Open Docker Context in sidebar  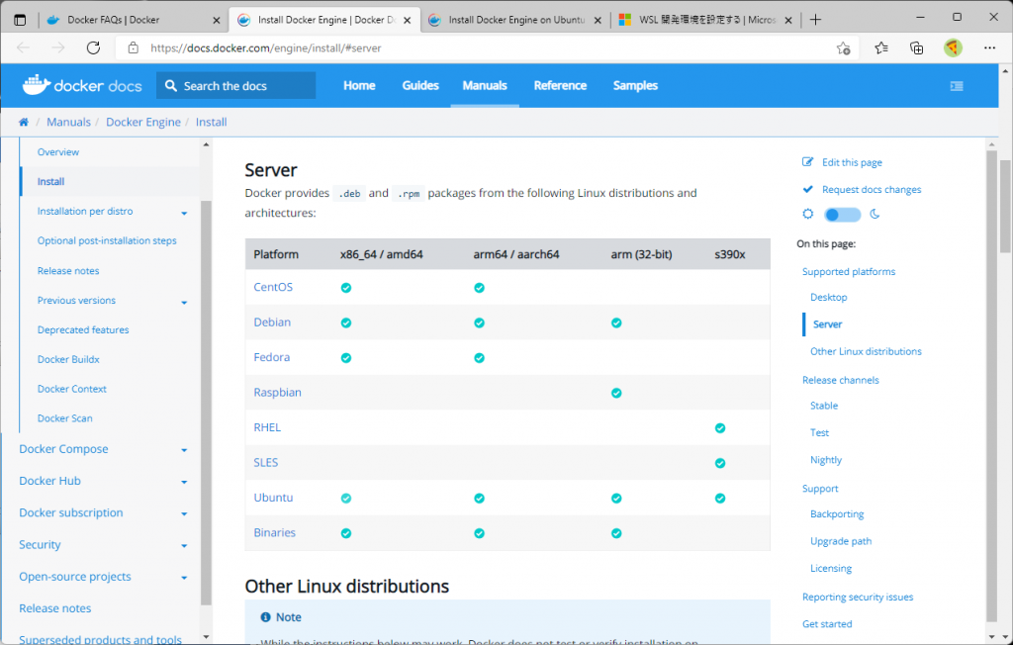point(71,389)
